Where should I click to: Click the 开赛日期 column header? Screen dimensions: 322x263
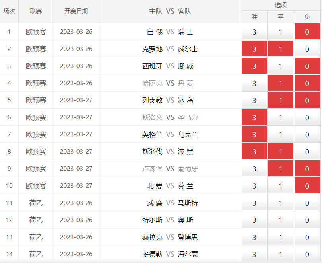76,11
